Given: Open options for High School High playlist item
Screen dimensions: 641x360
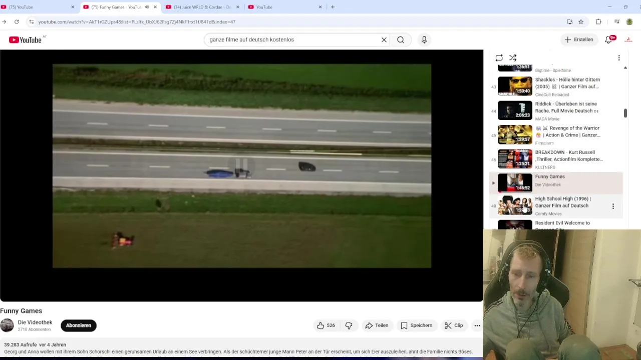Looking at the screenshot, I should [x=613, y=206].
